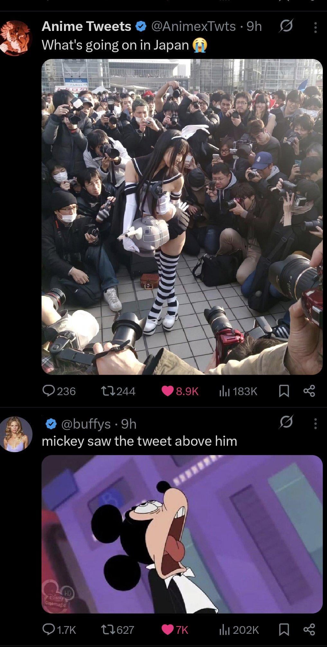Open more options for Anime Tweets post
This screenshot has height=647, width=327.
[315, 27]
